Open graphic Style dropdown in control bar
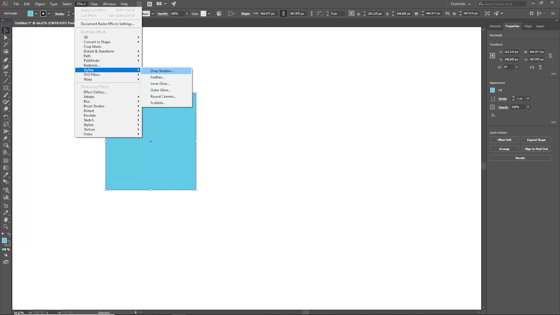 click(209, 14)
